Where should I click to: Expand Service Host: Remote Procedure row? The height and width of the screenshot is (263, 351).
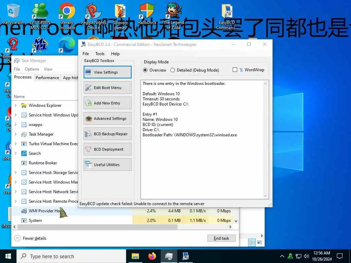tap(15, 201)
